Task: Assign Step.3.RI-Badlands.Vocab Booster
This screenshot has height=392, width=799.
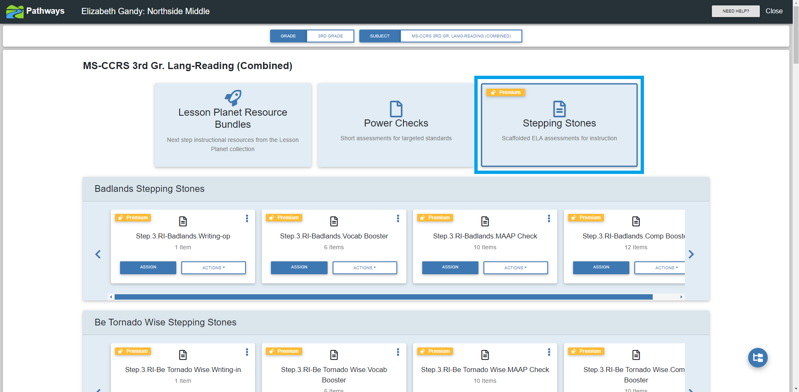Action: pyautogui.click(x=299, y=268)
